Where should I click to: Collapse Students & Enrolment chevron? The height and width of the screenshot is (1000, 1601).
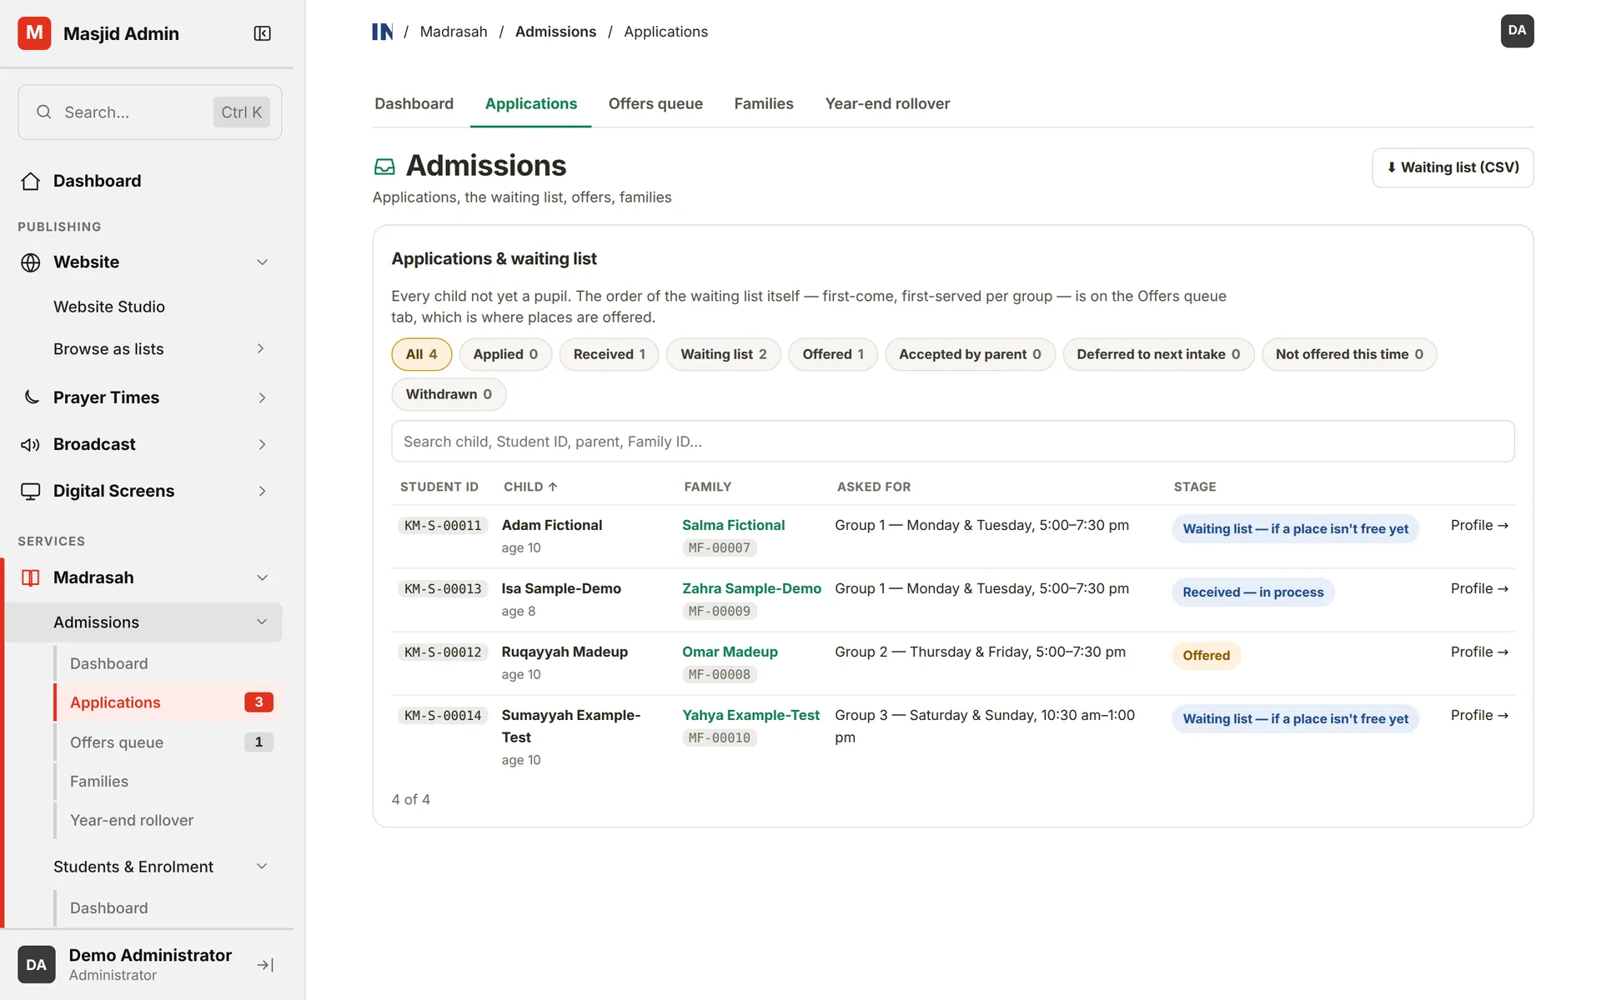click(262, 867)
